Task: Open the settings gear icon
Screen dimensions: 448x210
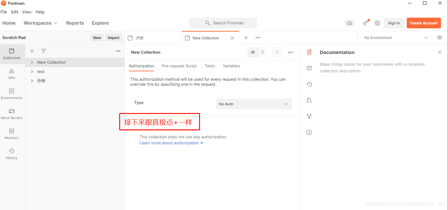Action: [377, 23]
